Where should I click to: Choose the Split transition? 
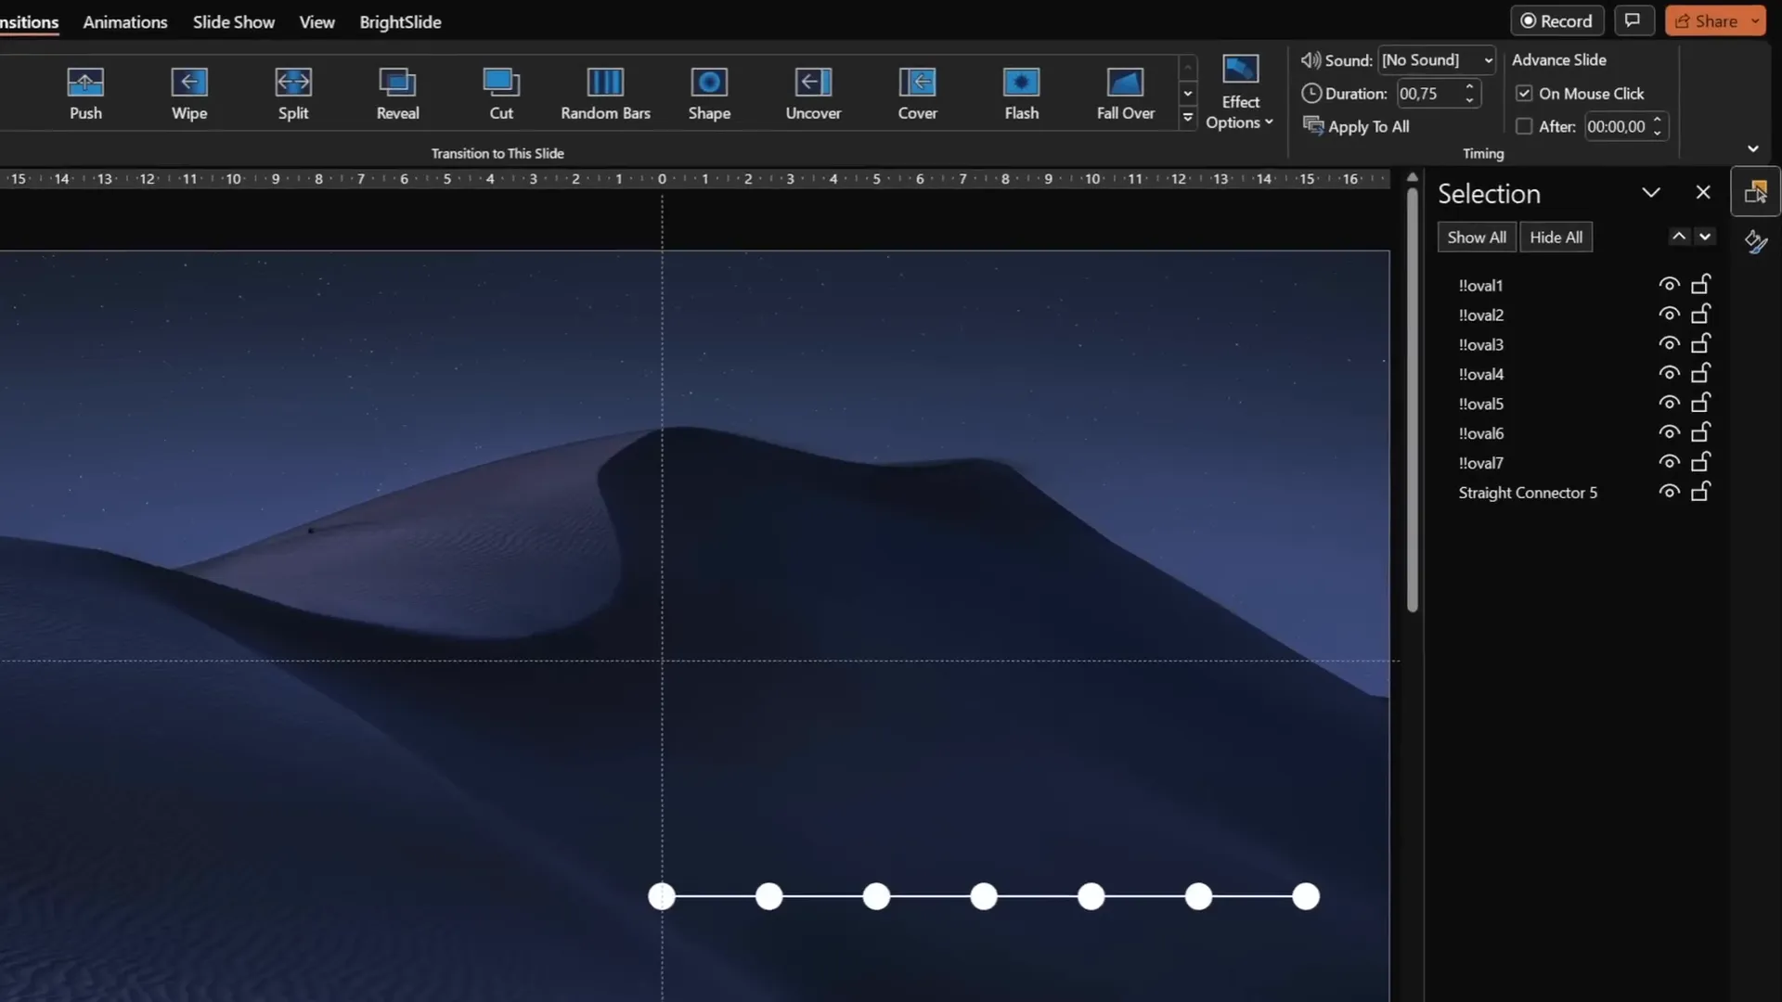(x=292, y=93)
